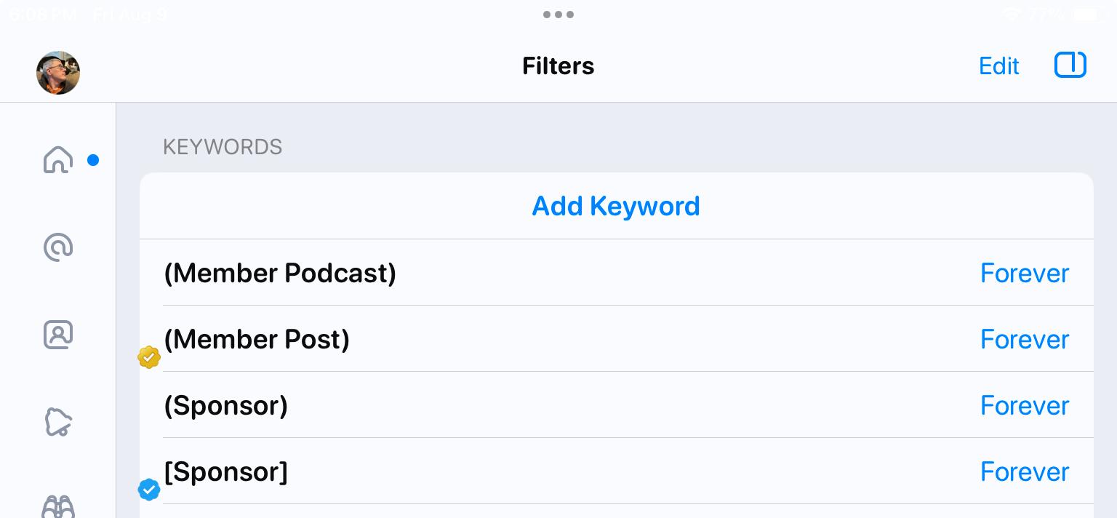The image size is (1117, 518).
Task: Change Forever duration for (Member Podcast)
Action: (x=1025, y=273)
